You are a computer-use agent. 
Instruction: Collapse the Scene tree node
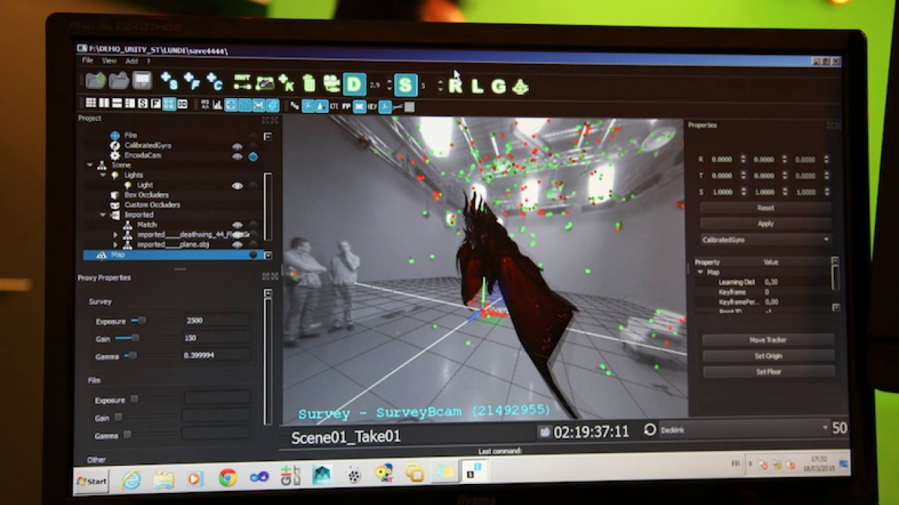coord(91,165)
